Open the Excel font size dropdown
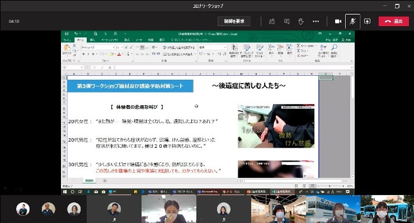The image size is (414, 223). (x=122, y=47)
